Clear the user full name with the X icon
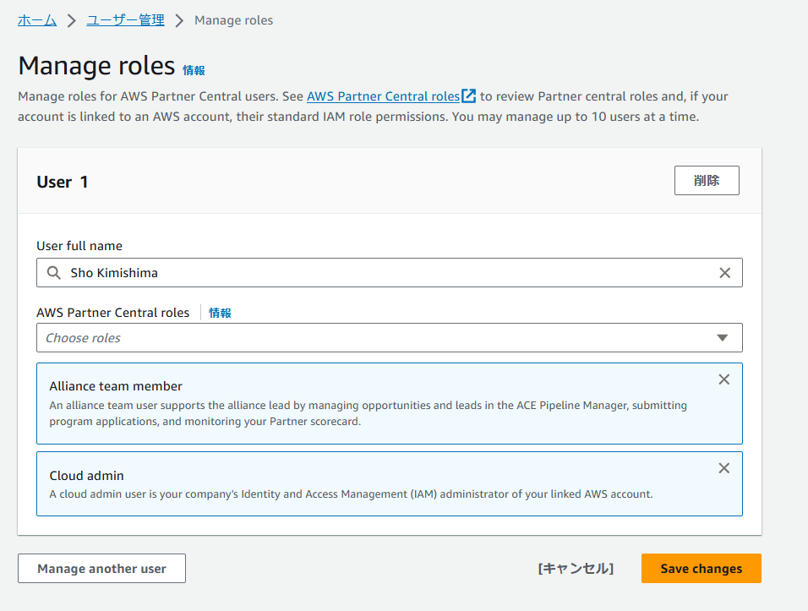Viewport: 808px width, 611px height. click(724, 273)
